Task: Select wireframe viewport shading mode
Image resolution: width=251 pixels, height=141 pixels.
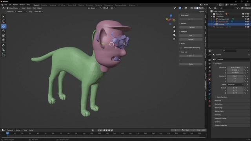Action: (195, 8)
